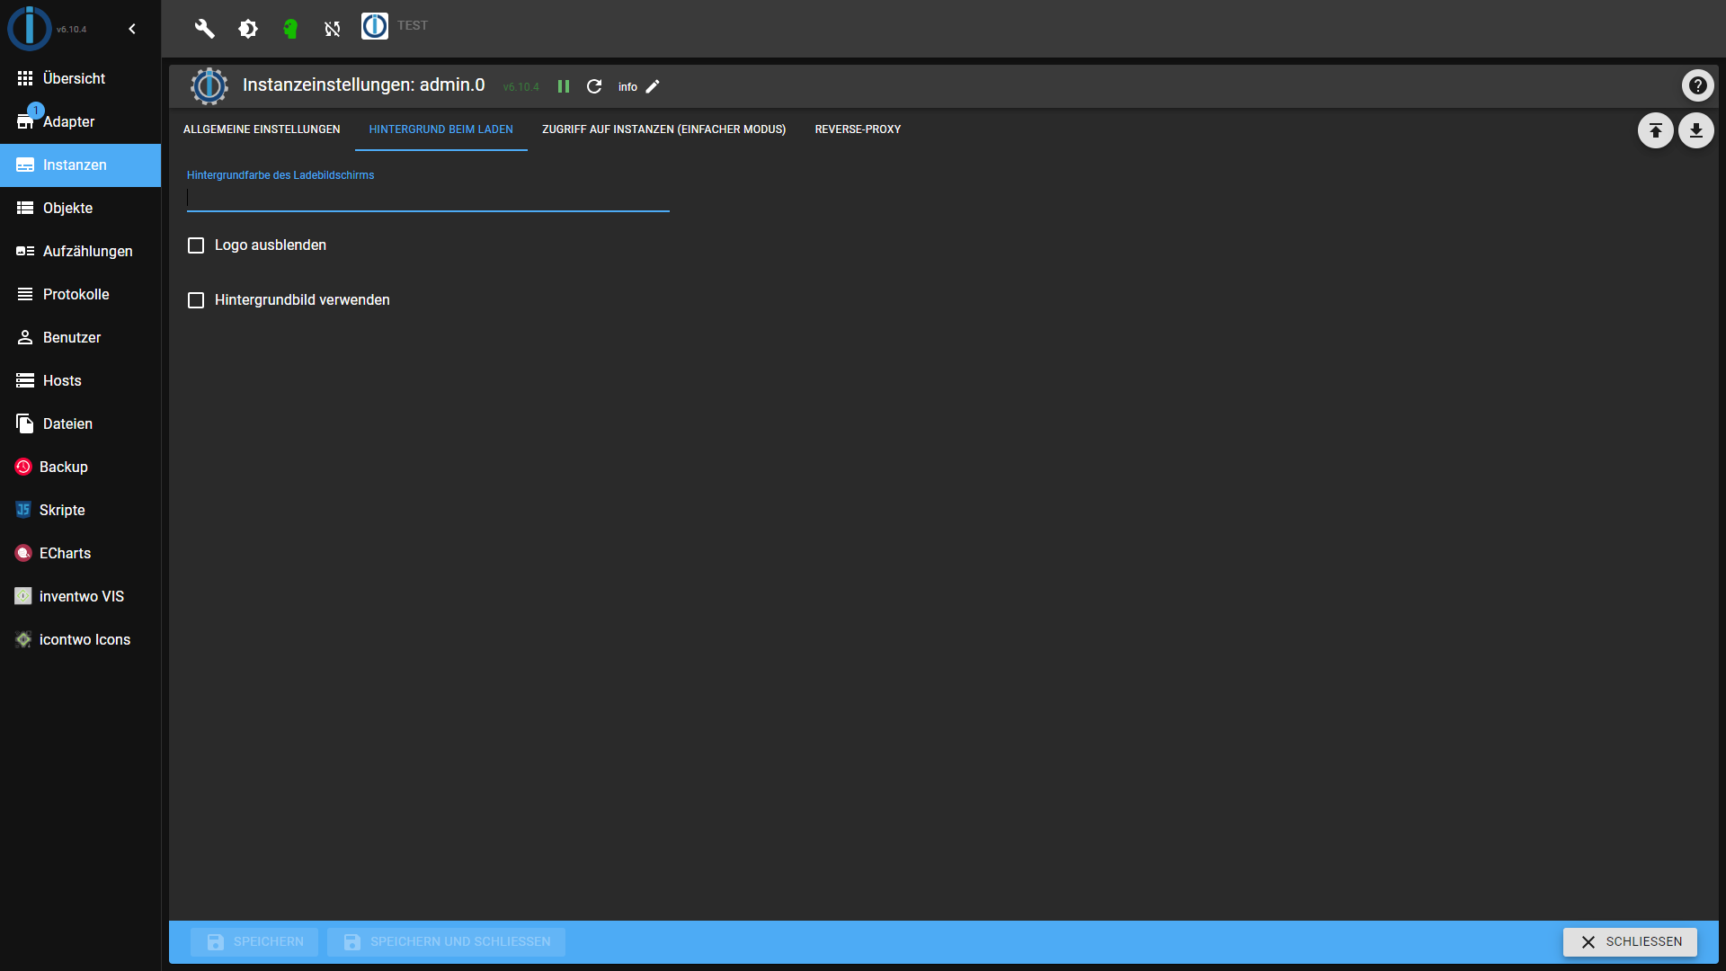The image size is (1726, 971).
Task: Click upload configuration arrow button
Action: [x=1655, y=130]
